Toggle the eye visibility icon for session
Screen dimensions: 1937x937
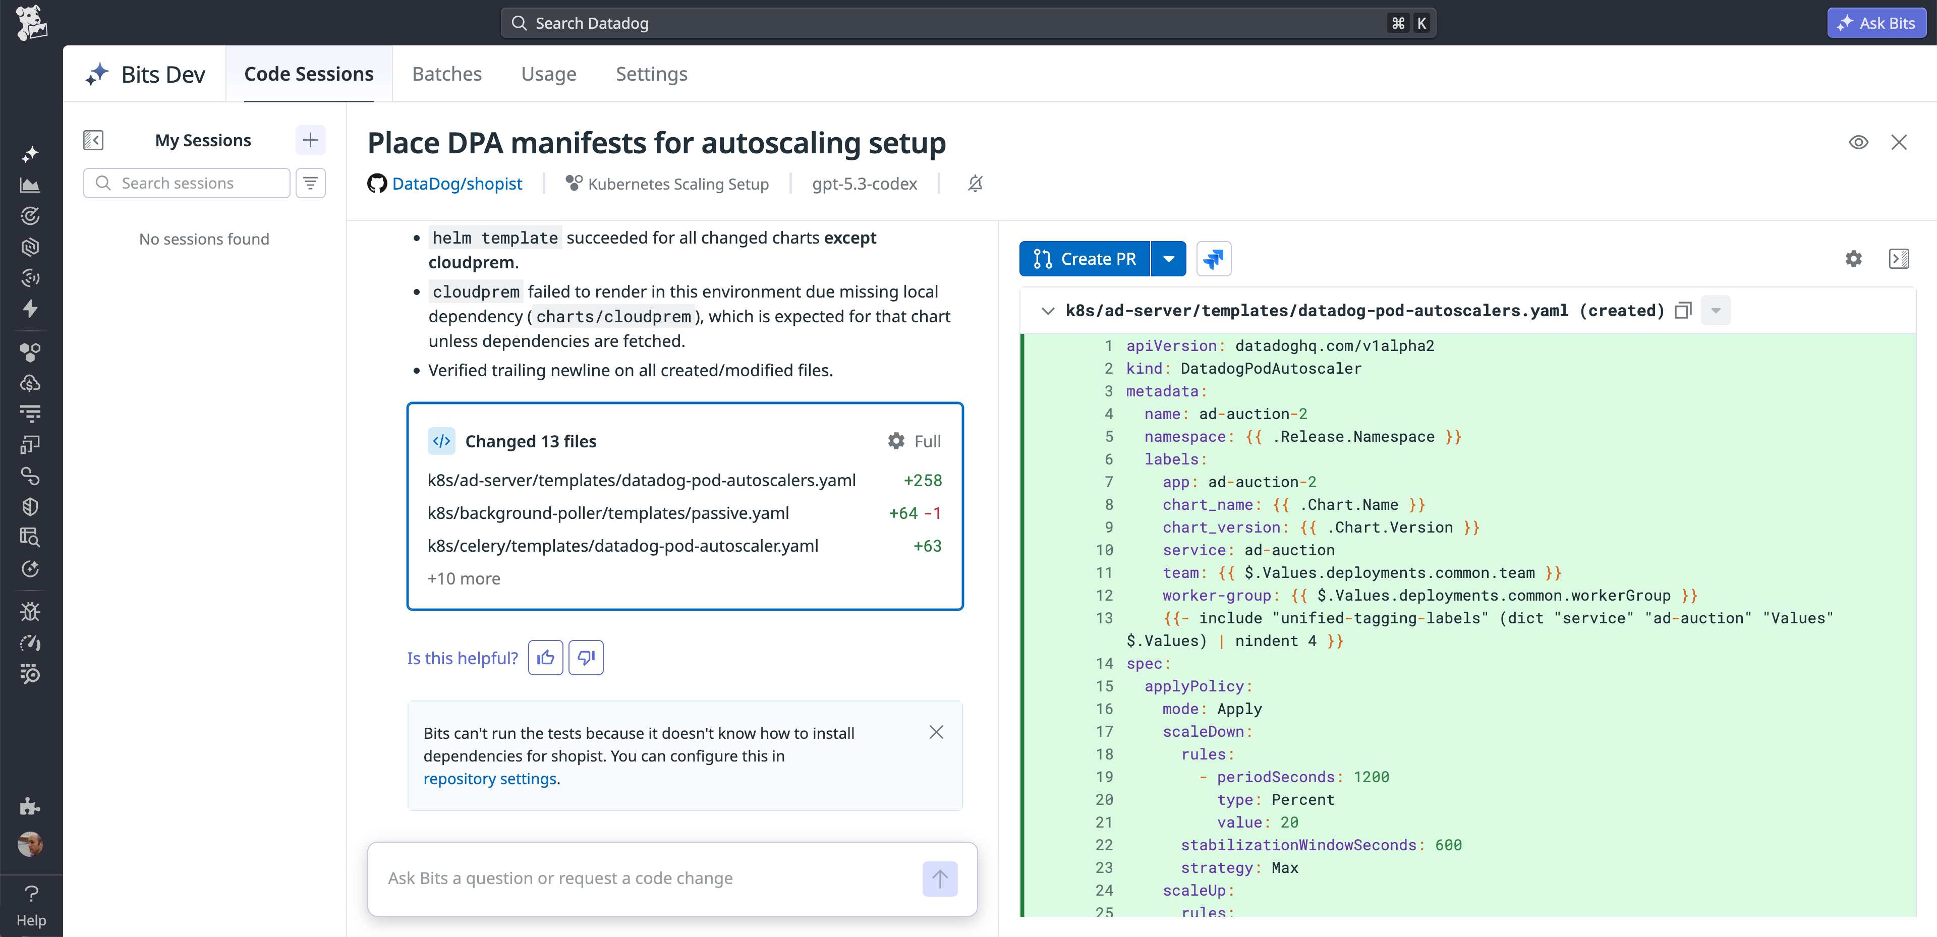[1858, 142]
